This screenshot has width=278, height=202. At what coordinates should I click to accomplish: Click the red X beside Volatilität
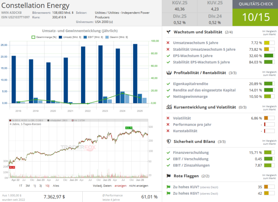(168, 118)
